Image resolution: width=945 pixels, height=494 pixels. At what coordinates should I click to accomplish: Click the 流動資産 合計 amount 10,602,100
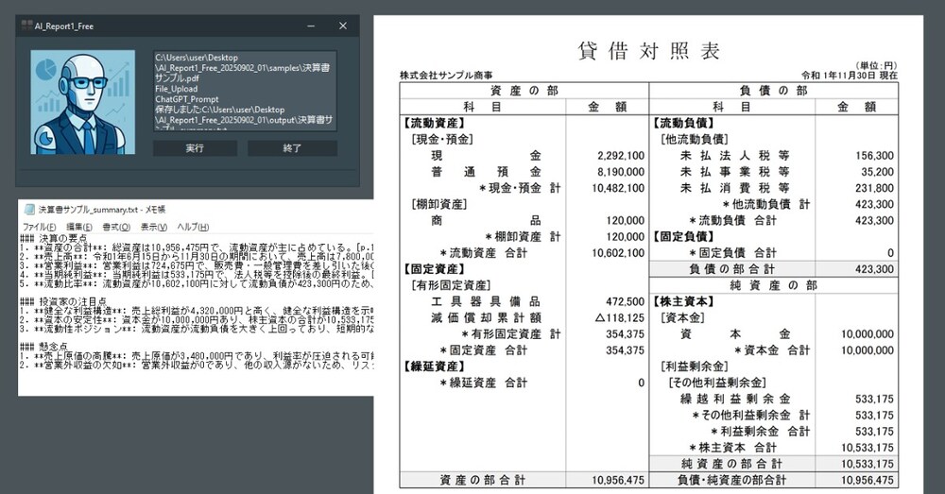pos(618,253)
